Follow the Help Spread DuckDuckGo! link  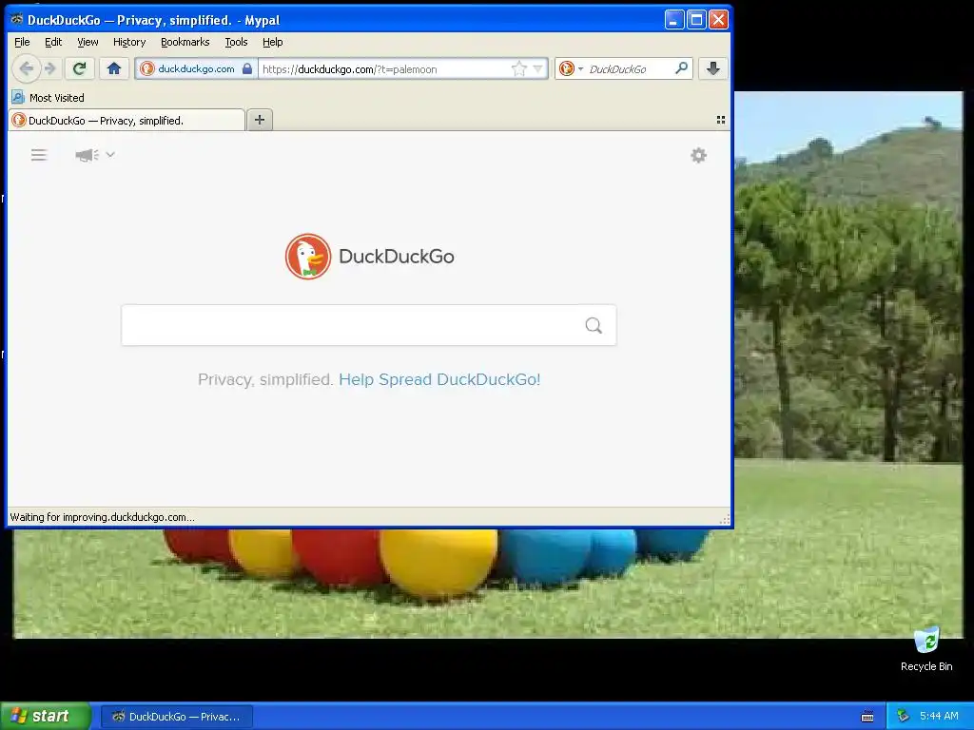[x=439, y=379]
